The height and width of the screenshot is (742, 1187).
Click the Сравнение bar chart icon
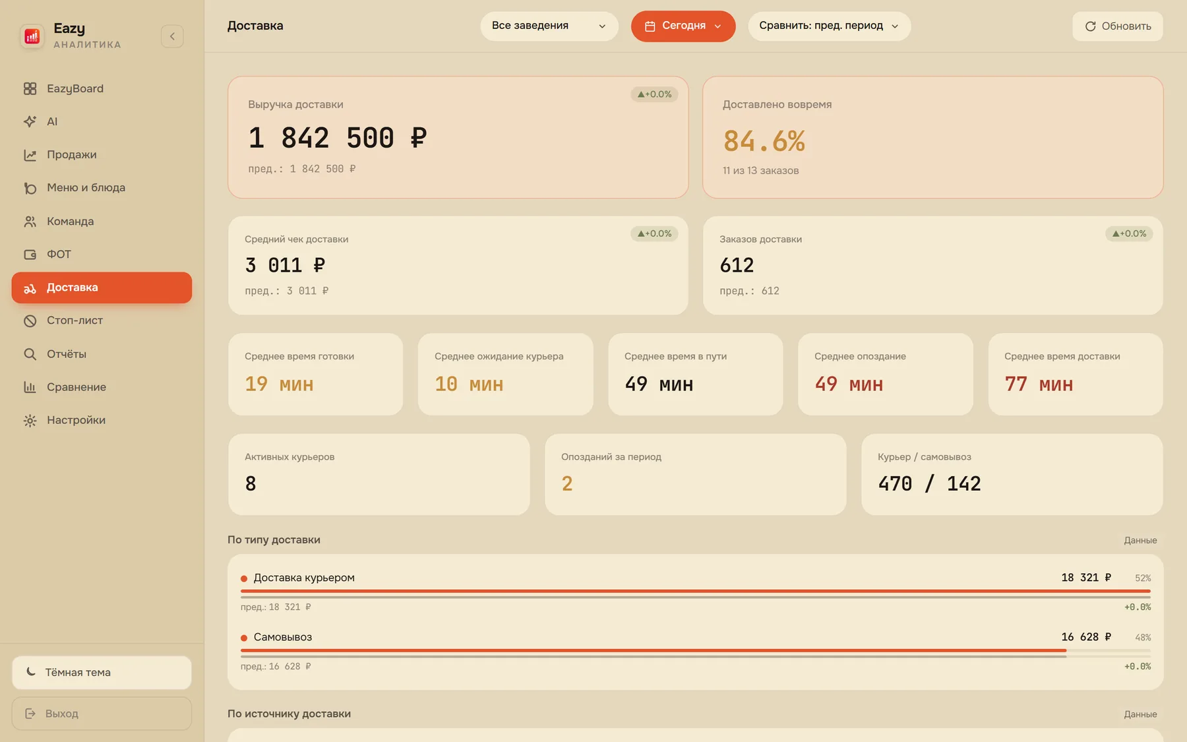(30, 387)
